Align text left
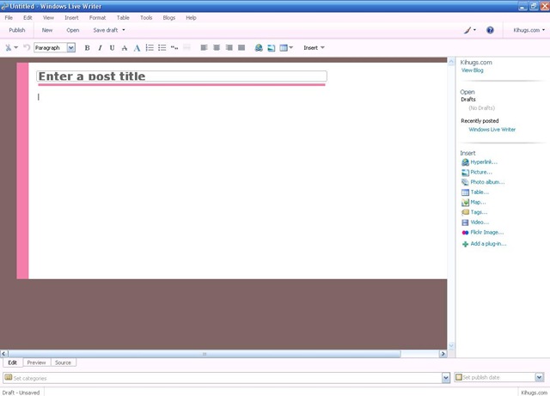Screen dimensions: 550x396 [204, 48]
